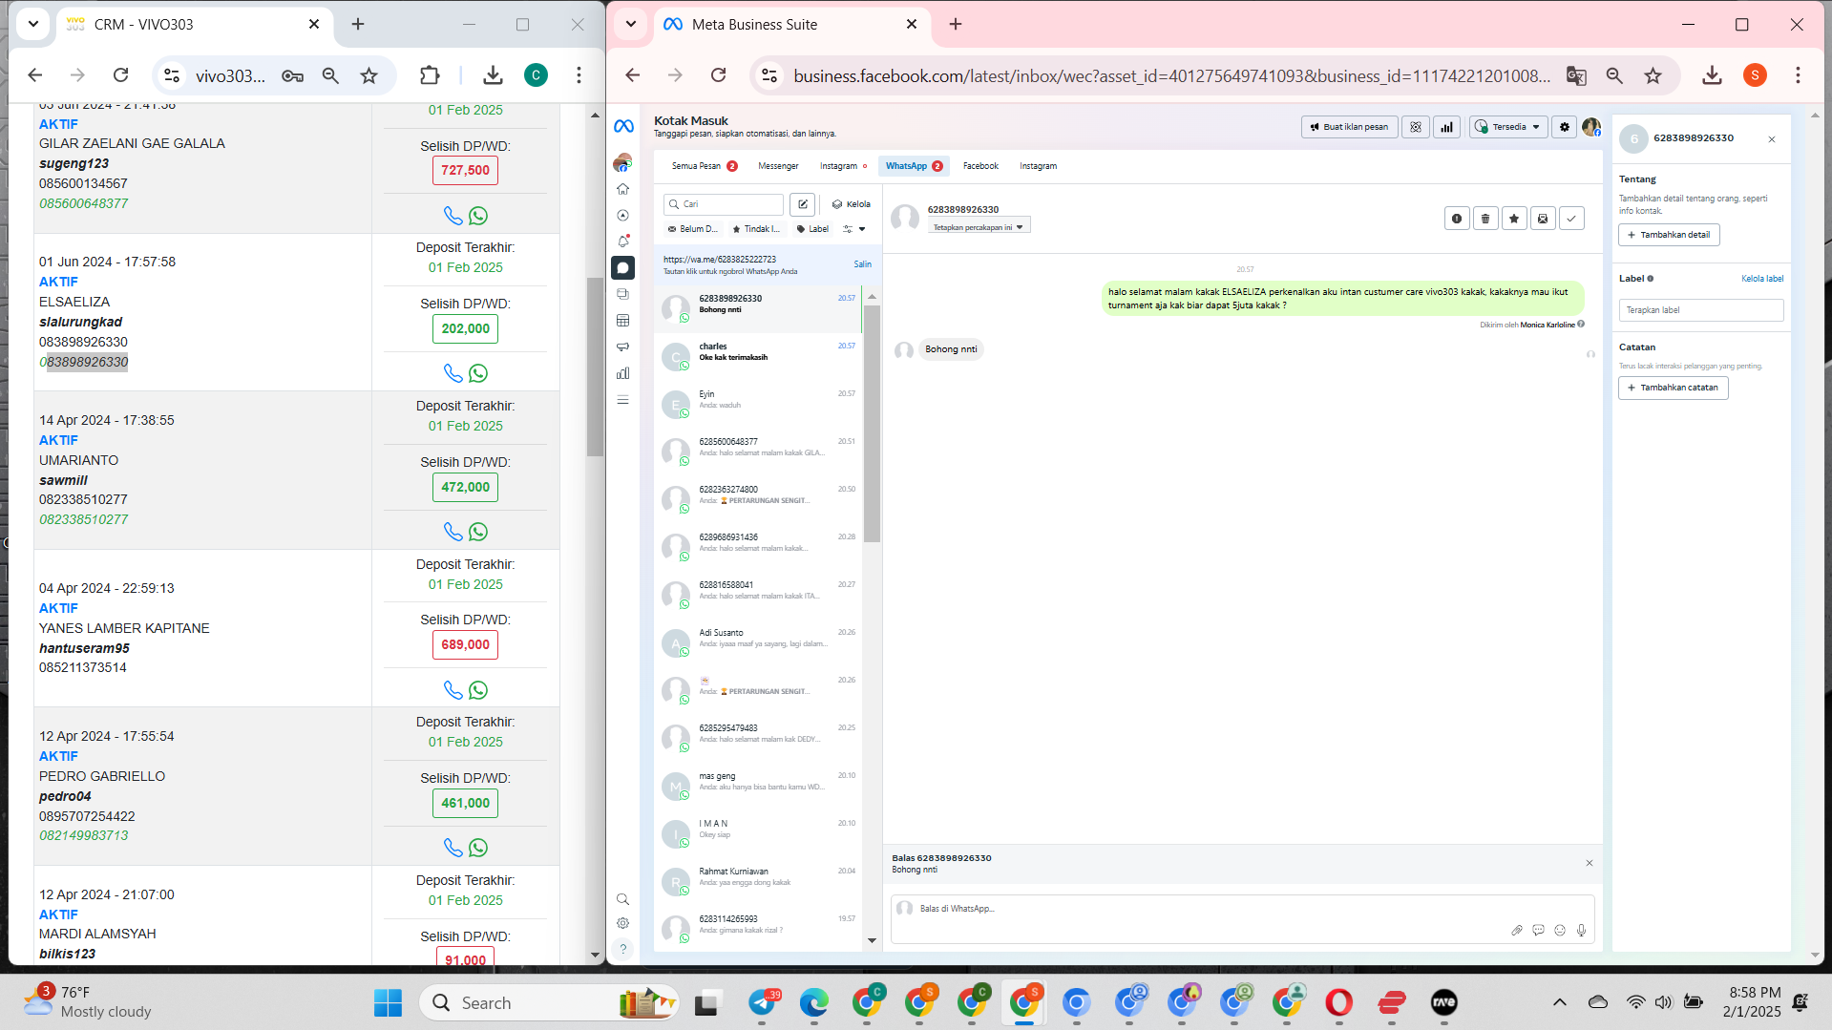Viewport: 1832px width, 1030px height.
Task: Click phone icon for GILAR ZAELANI row in CRM
Action: tap(453, 216)
